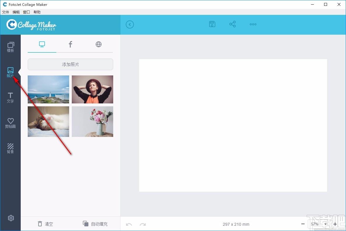The width and height of the screenshot is (346, 231).
Task: Open the 背景 background panel
Action: (11, 148)
